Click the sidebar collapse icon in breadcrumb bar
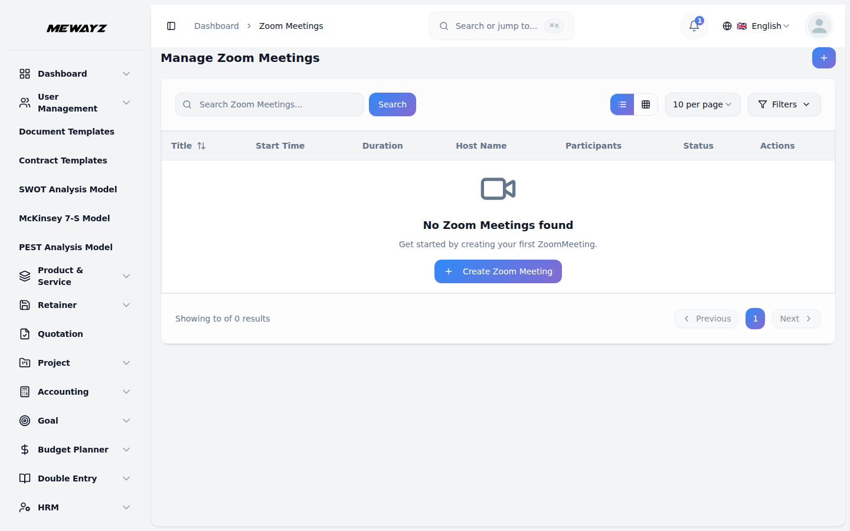The image size is (850, 531). [171, 26]
